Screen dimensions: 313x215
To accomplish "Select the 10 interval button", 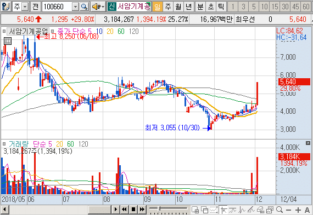I will [264, 7].
